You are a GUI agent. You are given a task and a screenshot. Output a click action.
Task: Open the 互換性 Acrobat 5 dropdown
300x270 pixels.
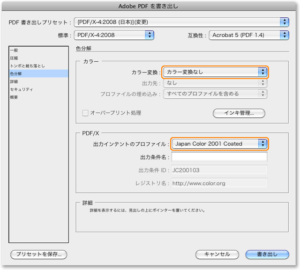[x=249, y=35]
